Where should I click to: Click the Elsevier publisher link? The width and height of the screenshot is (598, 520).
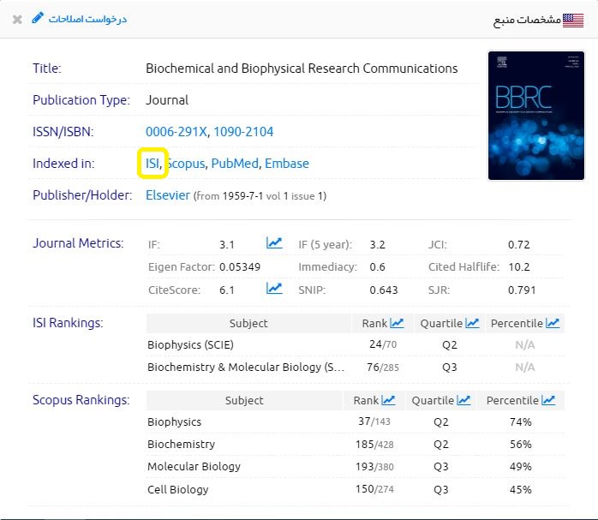tap(168, 195)
